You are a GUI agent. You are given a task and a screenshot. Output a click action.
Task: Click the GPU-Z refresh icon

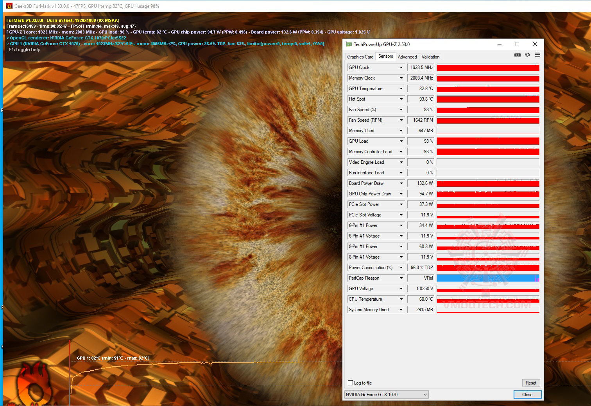point(527,55)
